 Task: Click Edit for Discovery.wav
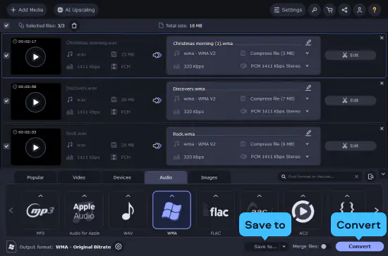[x=351, y=101]
